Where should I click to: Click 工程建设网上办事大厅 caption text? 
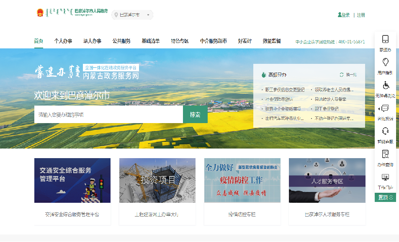click(157, 214)
